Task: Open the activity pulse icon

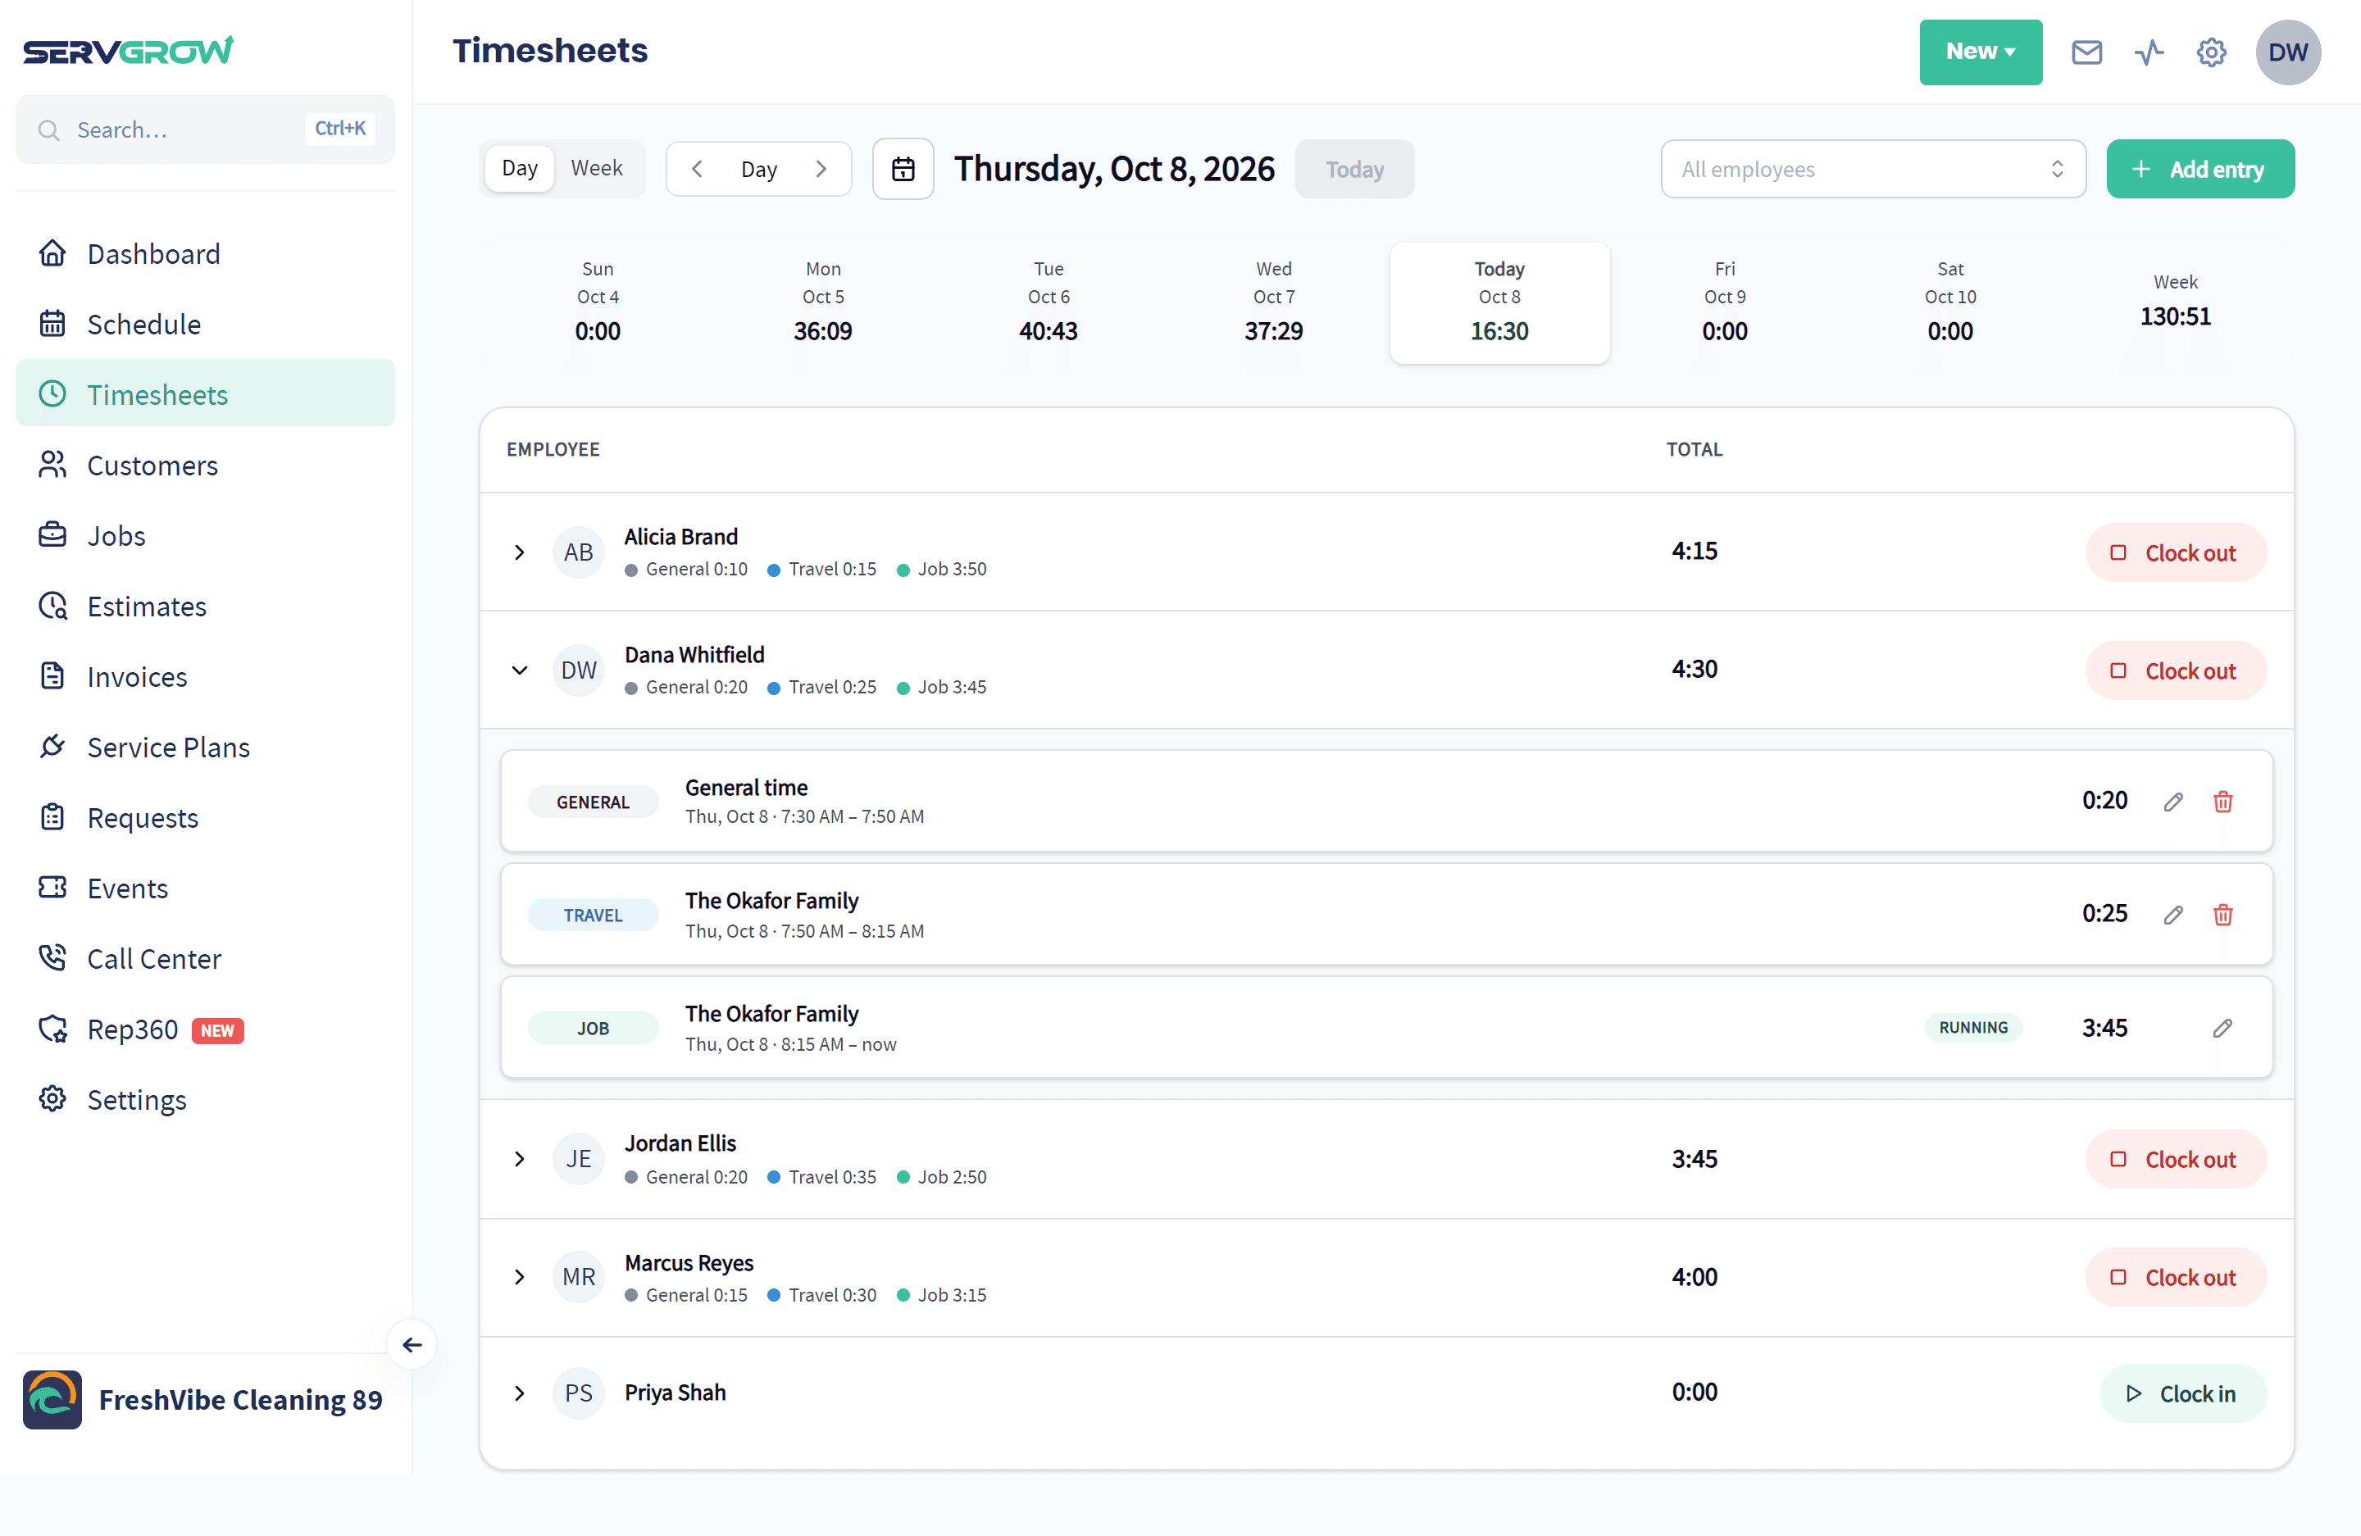Action: pyautogui.click(x=2149, y=52)
